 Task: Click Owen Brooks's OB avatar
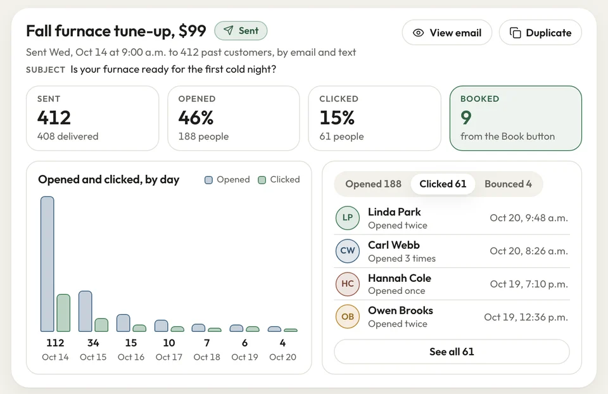(348, 317)
